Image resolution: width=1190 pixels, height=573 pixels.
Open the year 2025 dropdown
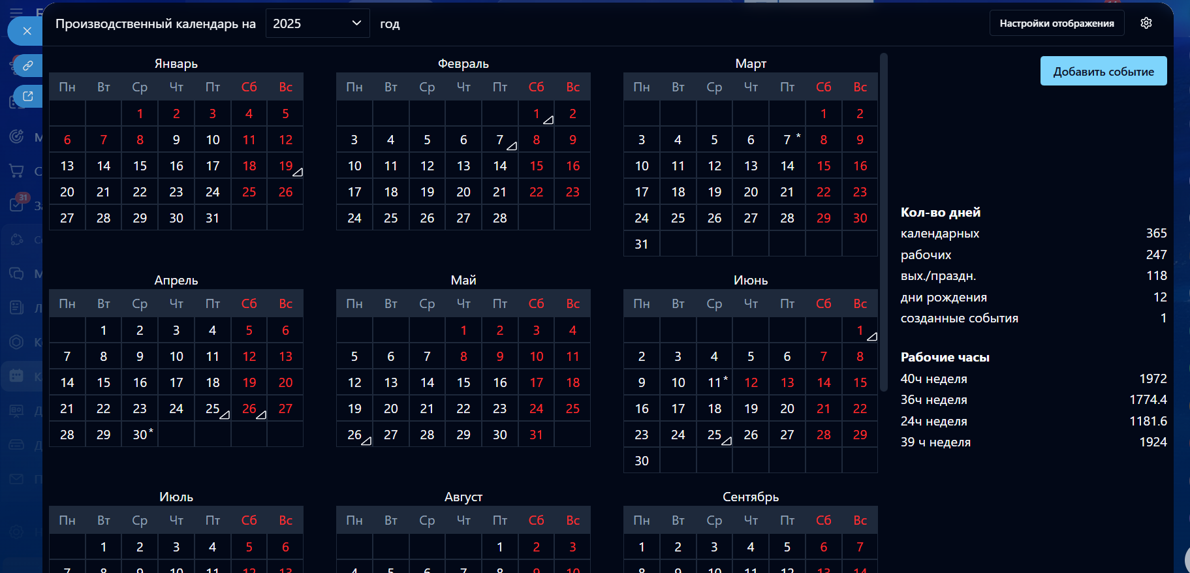[x=317, y=23]
